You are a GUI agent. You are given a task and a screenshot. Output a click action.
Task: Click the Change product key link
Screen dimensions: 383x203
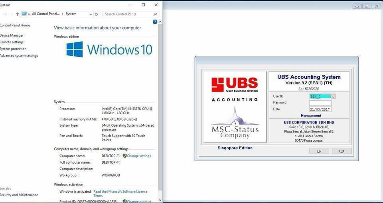coord(139,201)
